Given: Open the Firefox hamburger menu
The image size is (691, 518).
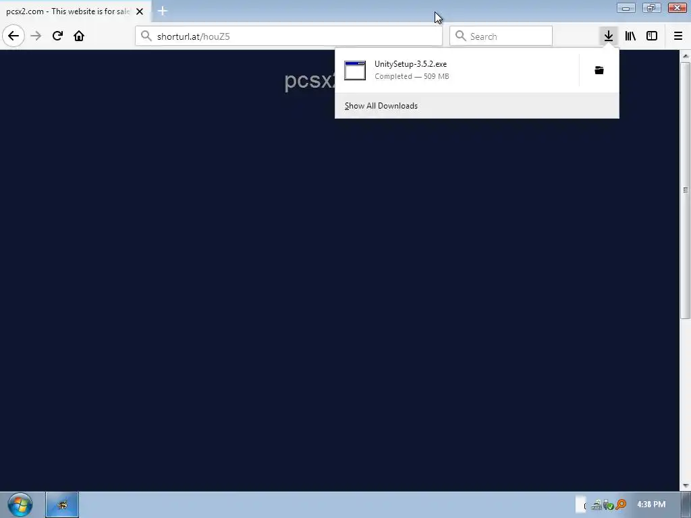Looking at the screenshot, I should pos(678,36).
